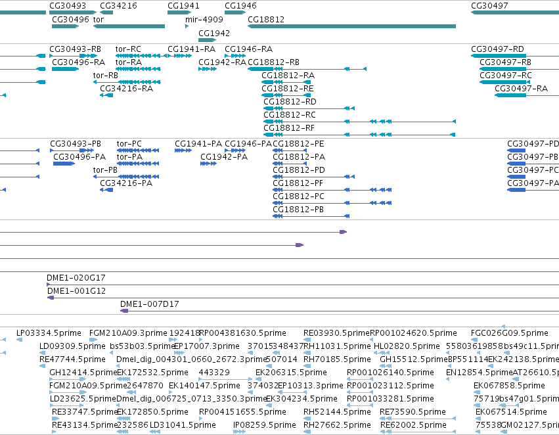559x435 pixels.
Task: Select protein CG30496-PA
Action: [79, 157]
